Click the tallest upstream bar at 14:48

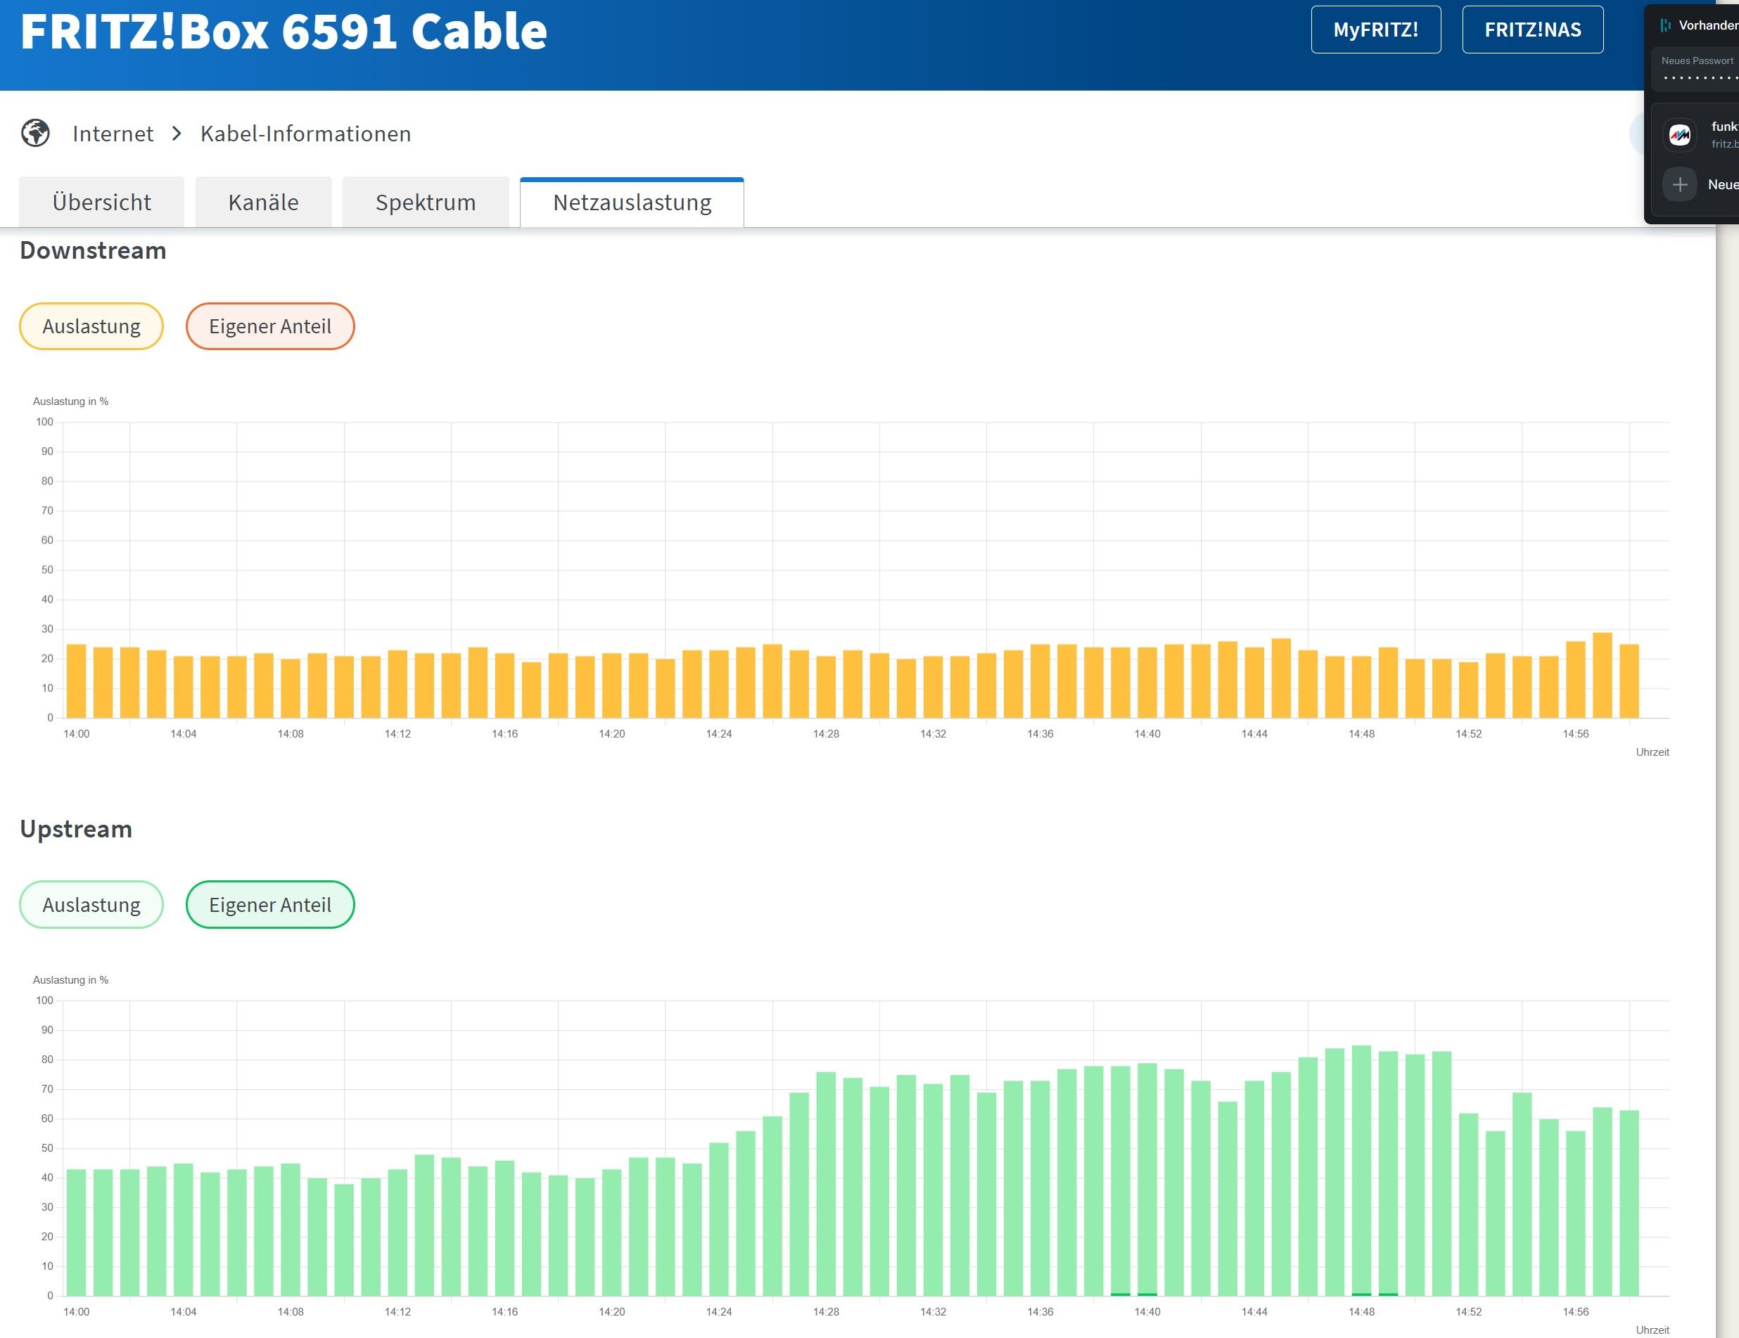(x=1361, y=1170)
